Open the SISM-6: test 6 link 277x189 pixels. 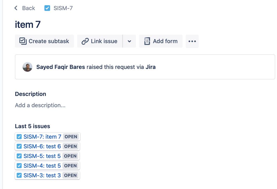coord(42,146)
